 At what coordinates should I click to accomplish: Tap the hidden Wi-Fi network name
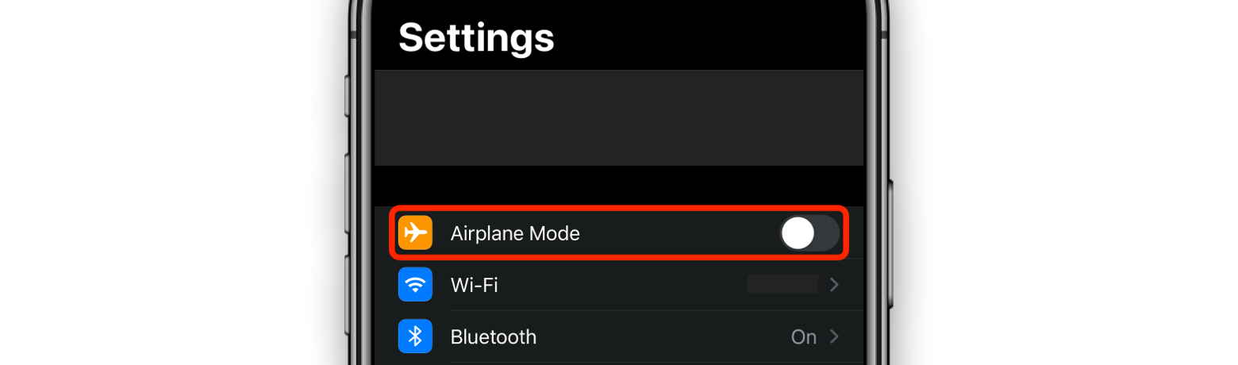[782, 285]
